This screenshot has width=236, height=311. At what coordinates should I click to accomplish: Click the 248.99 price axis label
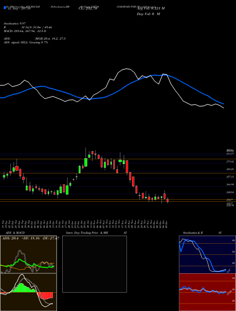[x=230, y=184]
